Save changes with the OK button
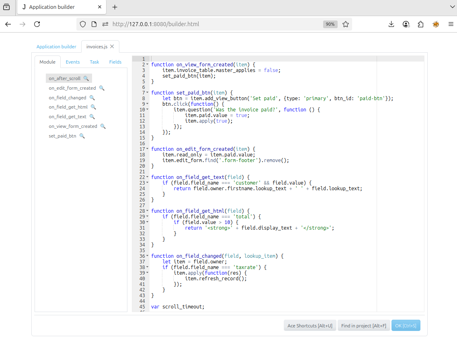The image size is (457, 337). (406, 325)
